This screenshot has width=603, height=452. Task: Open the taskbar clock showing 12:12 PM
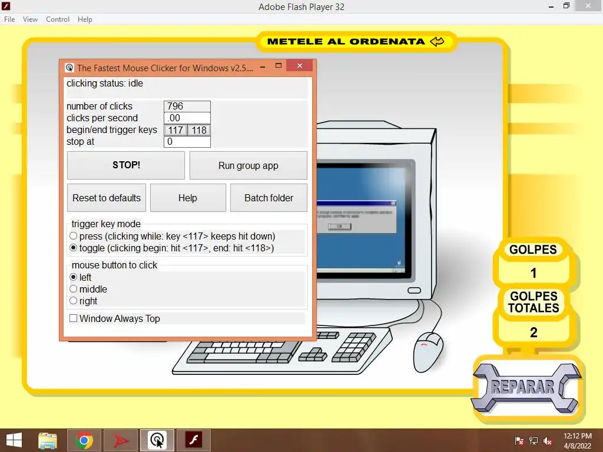pos(578,441)
